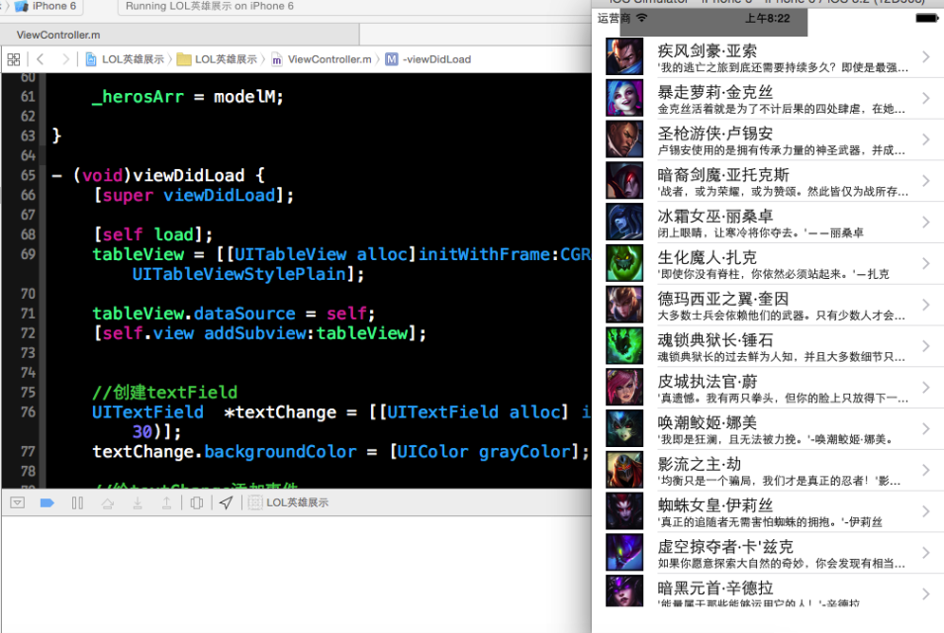Tap disclosure arrow for 暴走萝莉·金克丝
Screen dimensions: 944x633
tap(926, 98)
